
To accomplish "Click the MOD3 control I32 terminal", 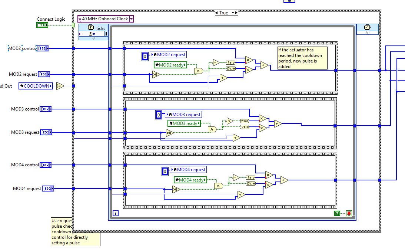I will 46,109.
